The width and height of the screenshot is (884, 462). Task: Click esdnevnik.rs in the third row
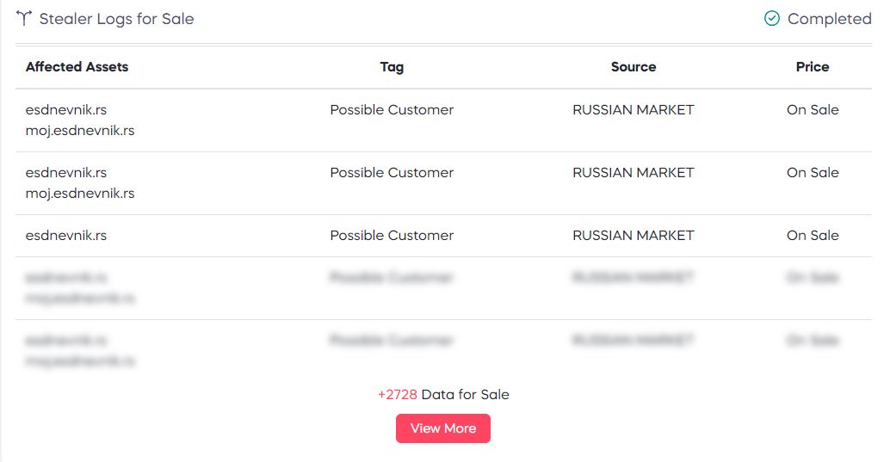(66, 236)
